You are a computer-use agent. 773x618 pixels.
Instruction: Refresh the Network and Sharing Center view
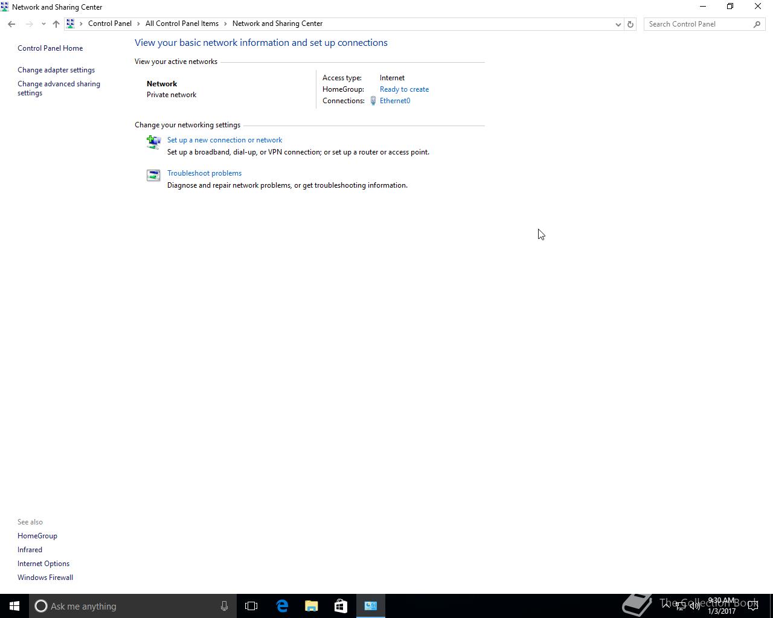click(630, 24)
